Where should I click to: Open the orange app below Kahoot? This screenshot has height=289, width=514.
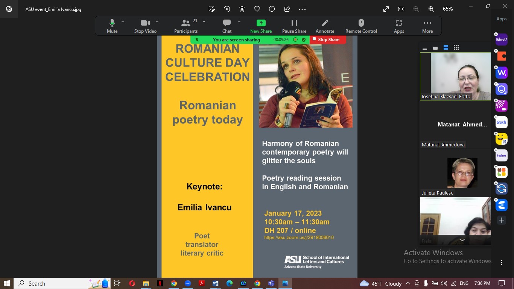click(501, 56)
